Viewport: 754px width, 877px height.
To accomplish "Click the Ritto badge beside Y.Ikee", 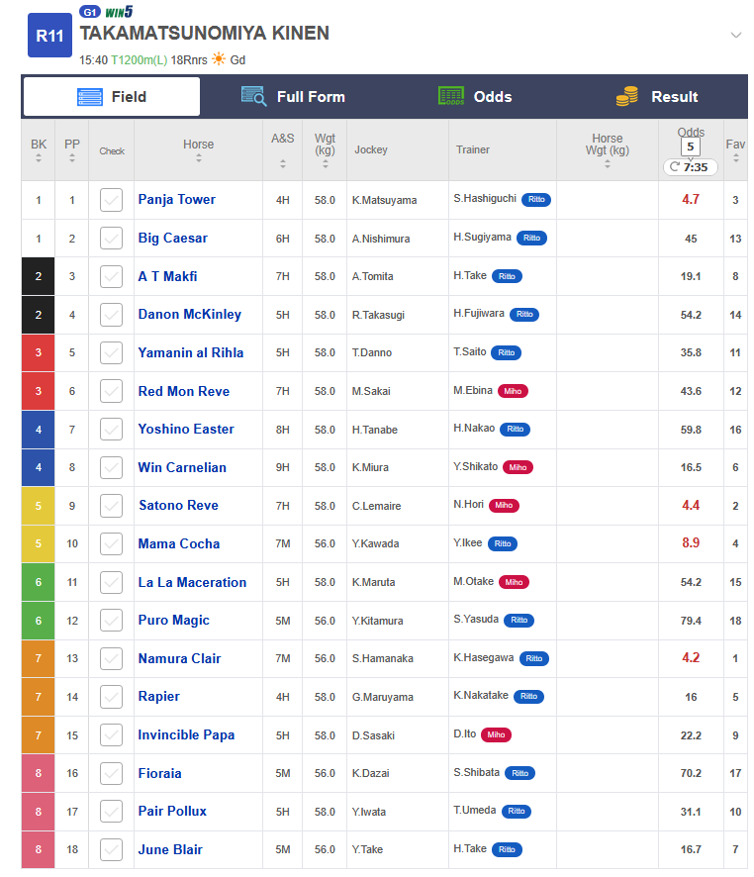I will pos(503,543).
